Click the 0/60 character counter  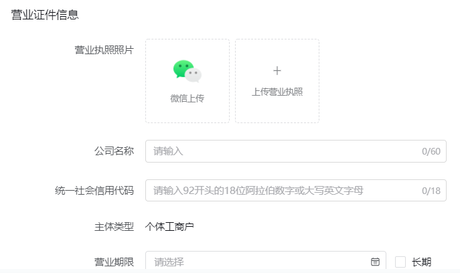431,151
